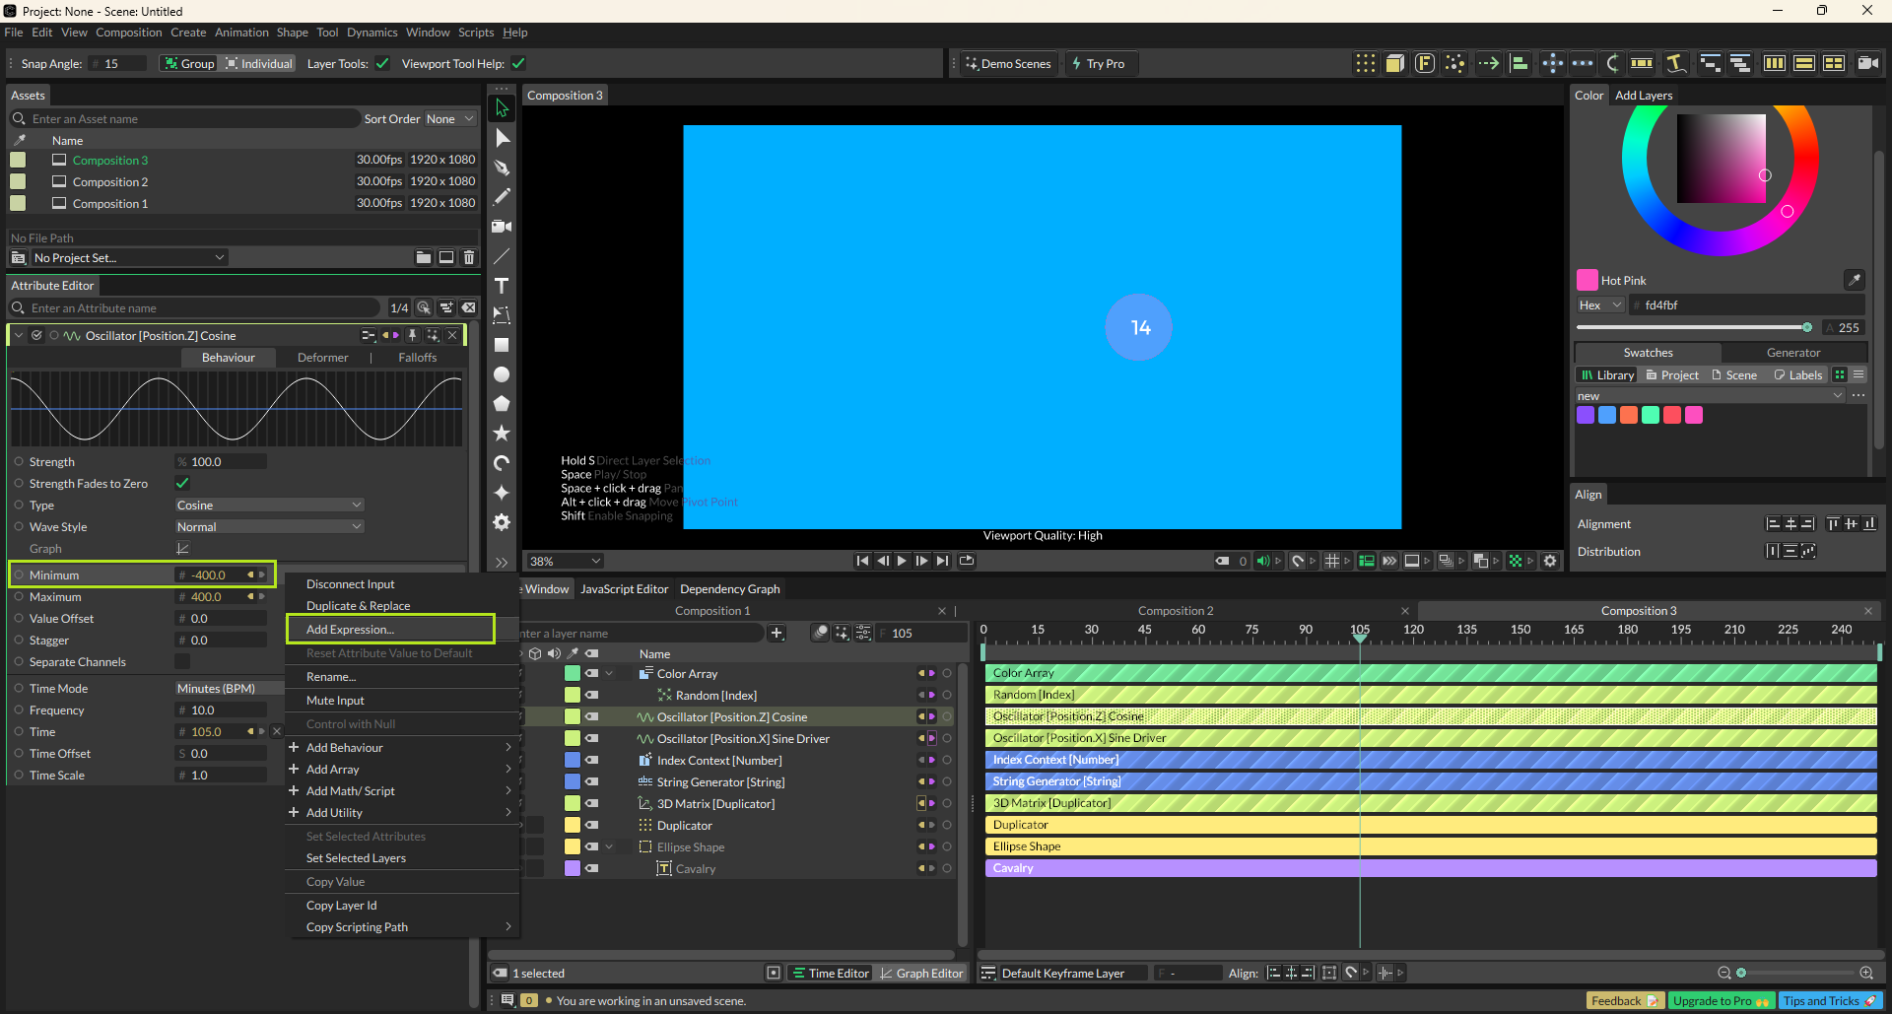1892x1014 pixels.
Task: Open the Sort Order dropdown
Action: pyautogui.click(x=449, y=119)
